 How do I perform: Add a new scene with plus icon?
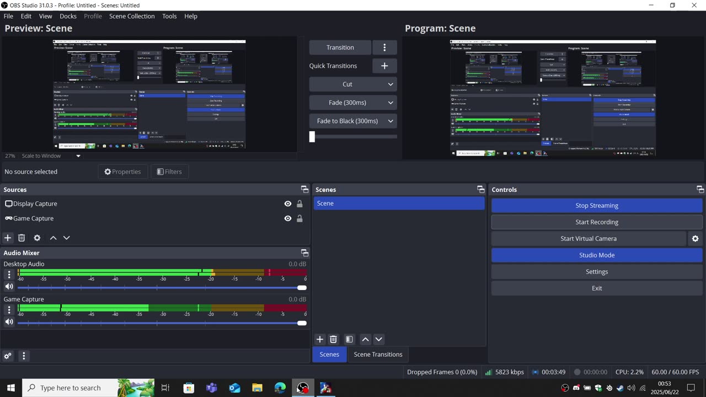coord(319,339)
